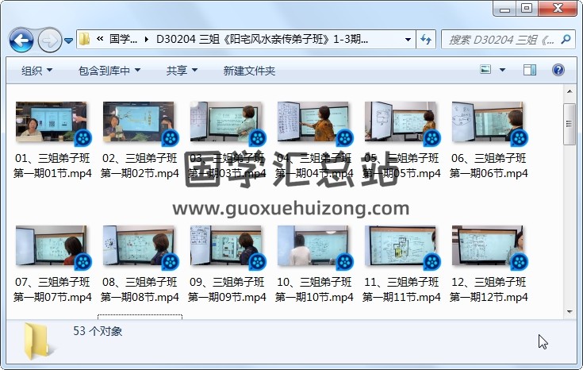The image size is (583, 370).
Task: Click file name 02、三姐弟子班第一期02节.mp4
Action: 140,166
